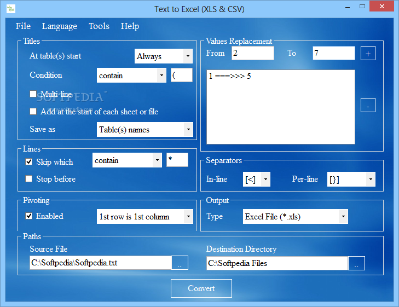
Task: Browse for the Destination Directory
Action: [x=356, y=263]
